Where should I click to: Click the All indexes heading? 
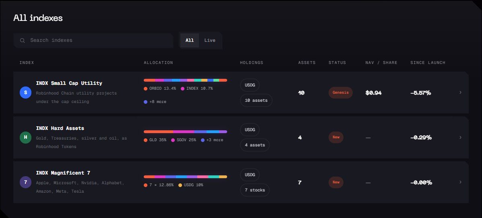pos(38,18)
